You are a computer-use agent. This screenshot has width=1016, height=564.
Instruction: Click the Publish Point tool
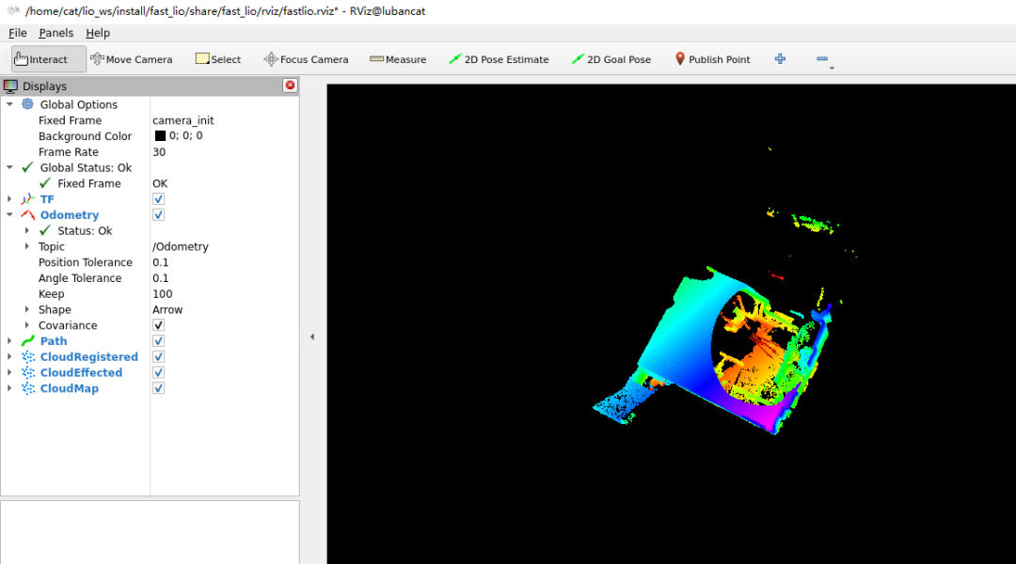pyautogui.click(x=712, y=59)
